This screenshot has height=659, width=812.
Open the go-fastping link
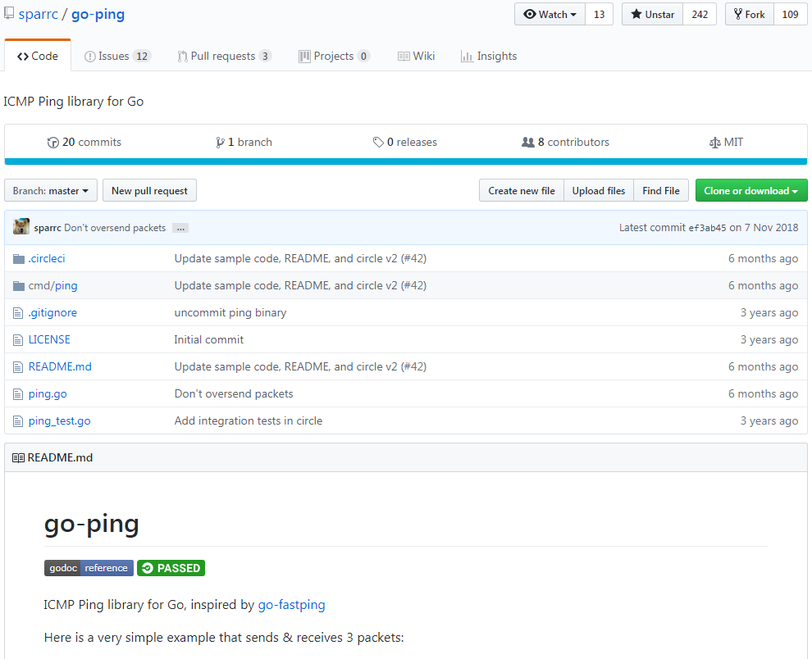(291, 605)
